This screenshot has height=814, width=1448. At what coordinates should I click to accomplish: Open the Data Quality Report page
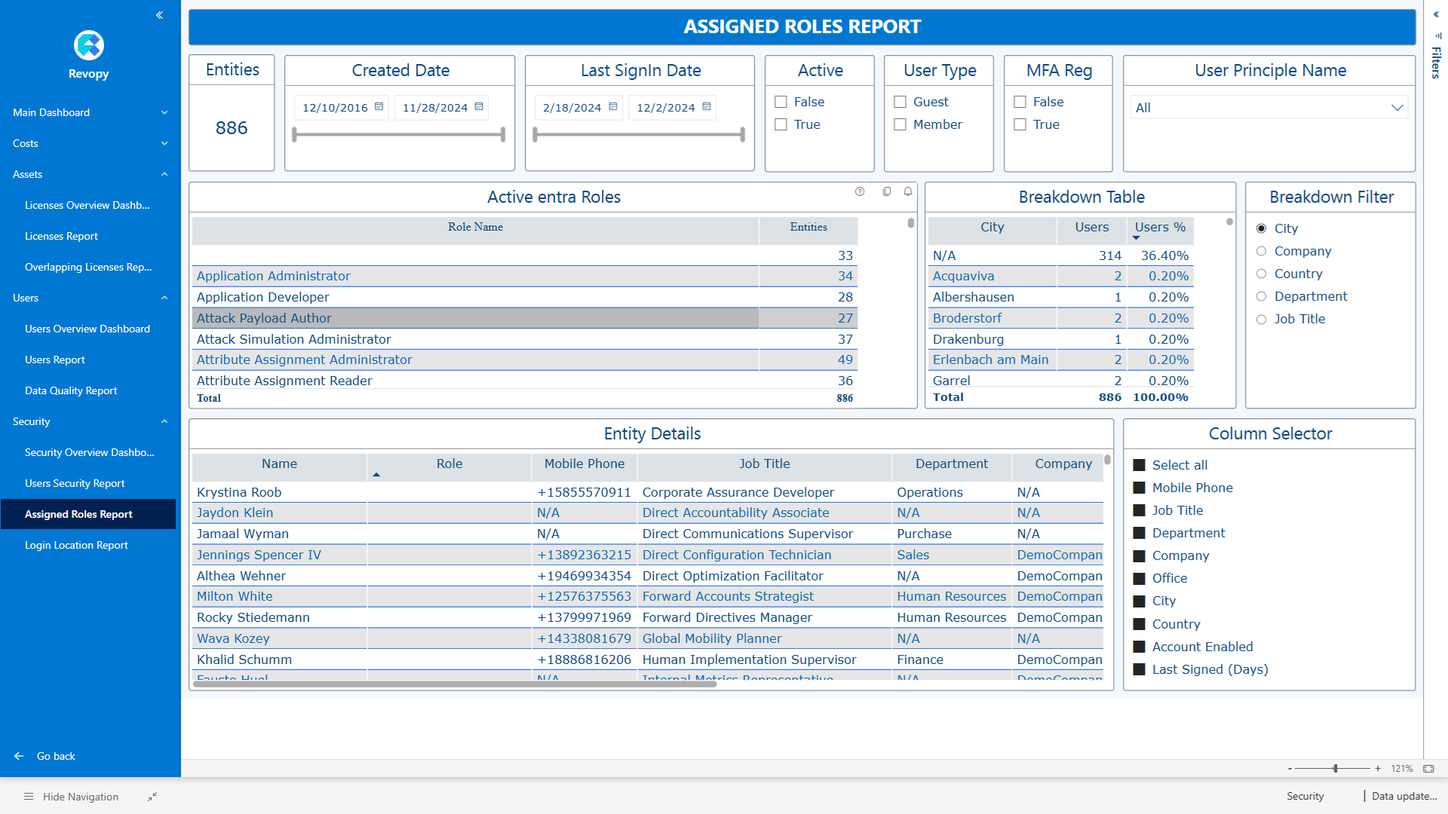pyautogui.click(x=71, y=390)
